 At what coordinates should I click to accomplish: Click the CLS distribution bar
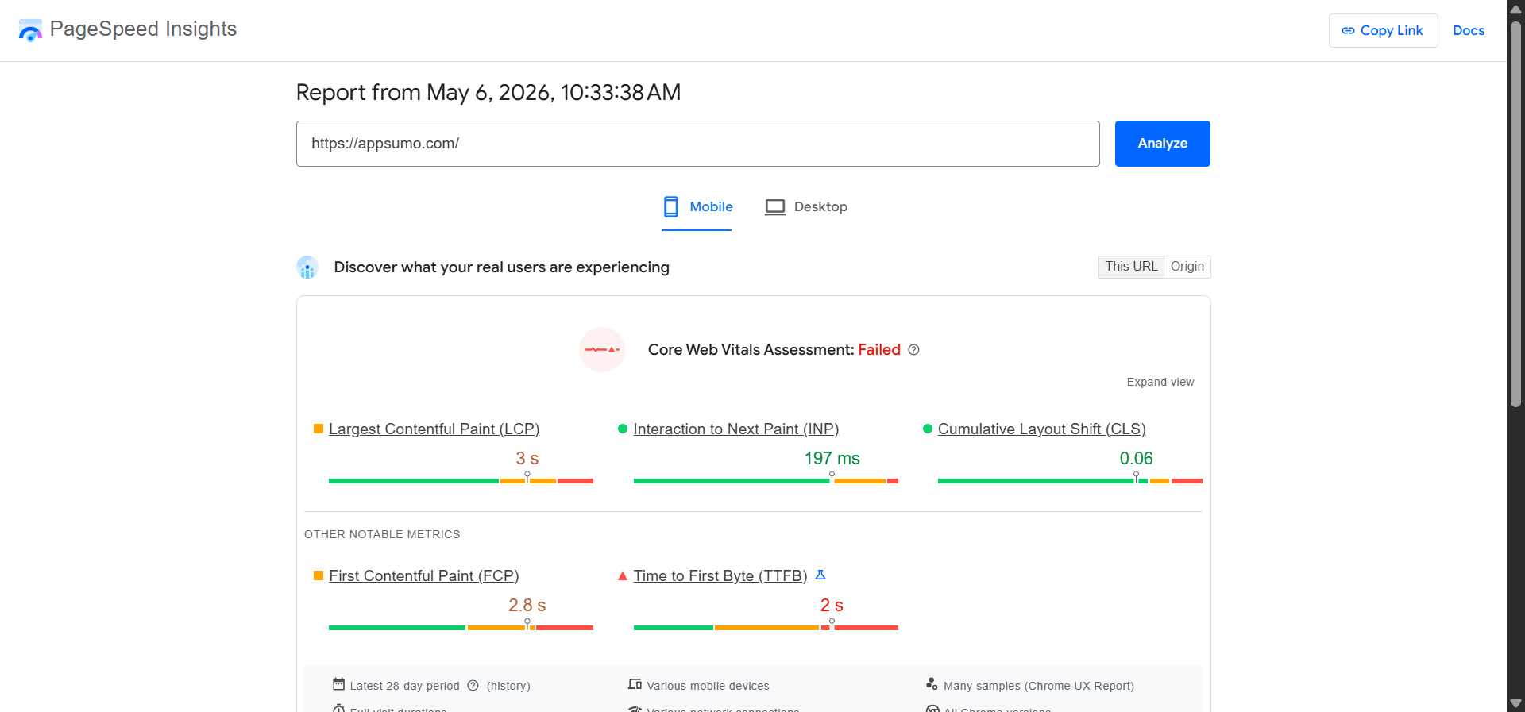(x=1070, y=481)
